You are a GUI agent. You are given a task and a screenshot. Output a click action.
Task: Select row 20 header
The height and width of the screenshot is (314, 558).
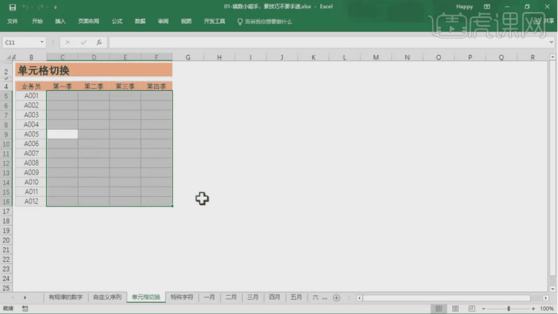6,240
